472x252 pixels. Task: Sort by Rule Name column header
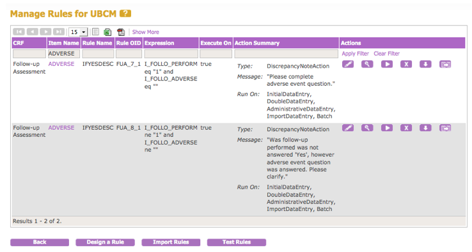coord(97,43)
